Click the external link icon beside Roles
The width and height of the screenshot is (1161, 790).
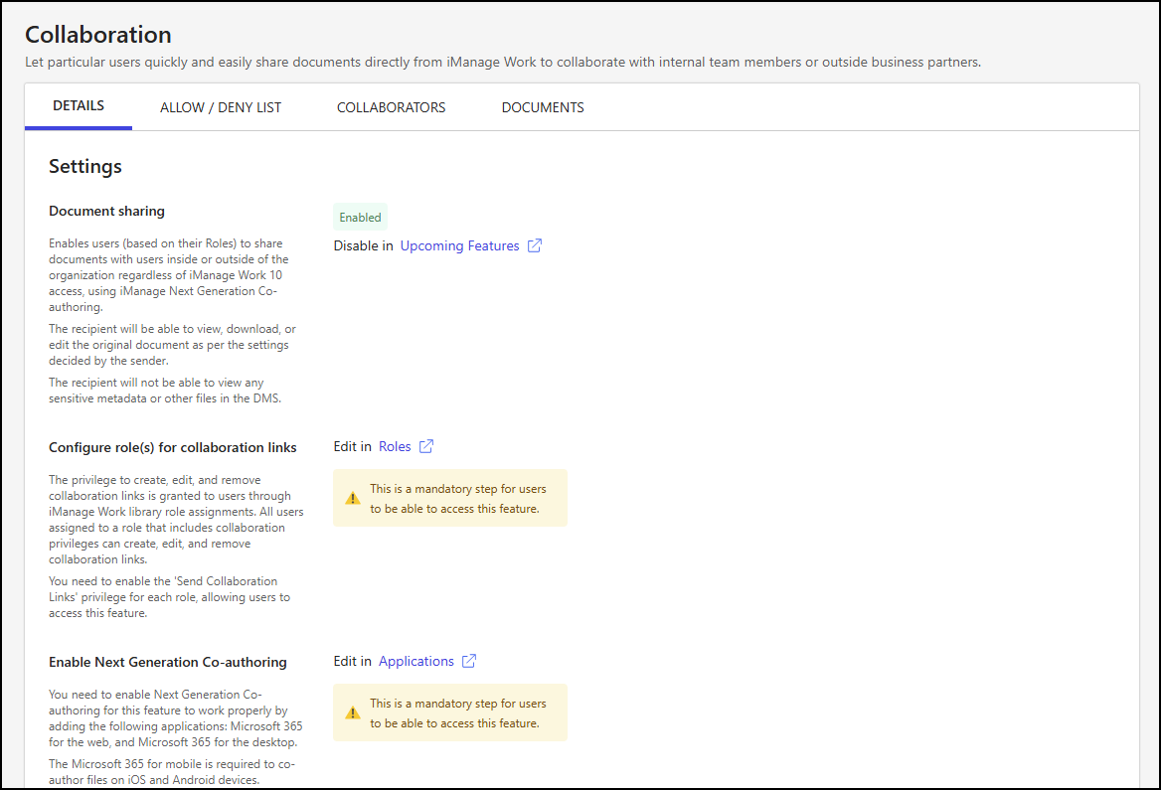426,446
